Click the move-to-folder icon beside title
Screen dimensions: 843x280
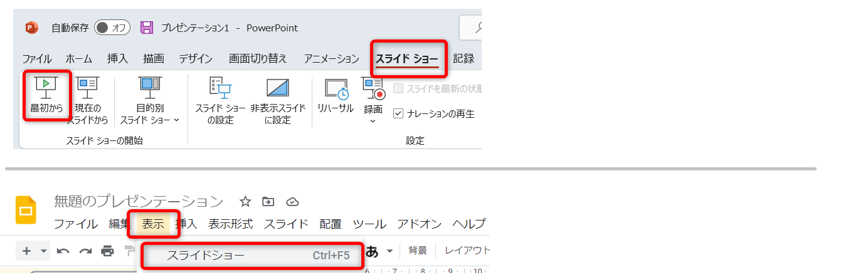point(268,201)
